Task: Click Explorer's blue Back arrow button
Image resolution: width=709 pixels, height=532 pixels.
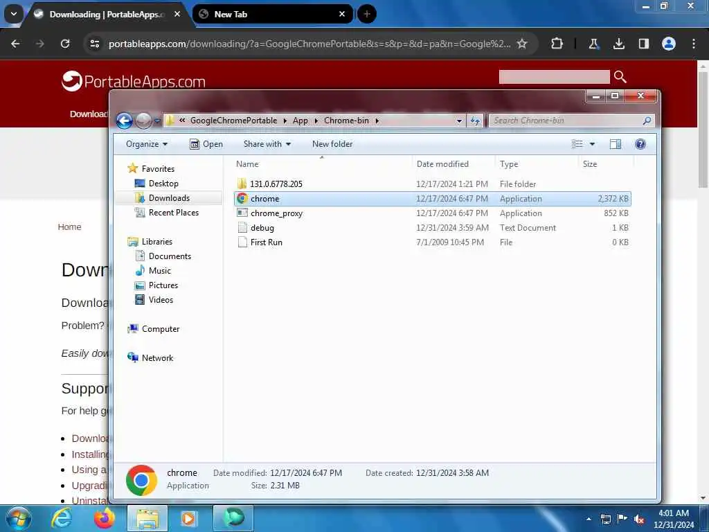Action: pyautogui.click(x=125, y=121)
